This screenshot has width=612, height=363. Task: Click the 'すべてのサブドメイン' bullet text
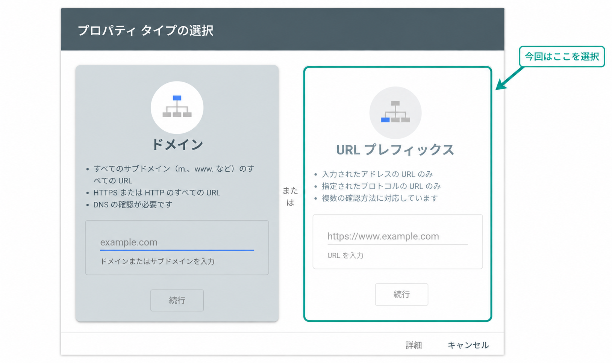174,174
